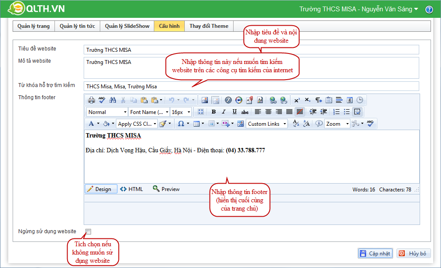Insert a numbered list
Image resolution: width=441 pixels, height=268 pixels.
336,112
